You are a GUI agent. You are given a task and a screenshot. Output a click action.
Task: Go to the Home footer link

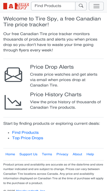click(x=10, y=154)
